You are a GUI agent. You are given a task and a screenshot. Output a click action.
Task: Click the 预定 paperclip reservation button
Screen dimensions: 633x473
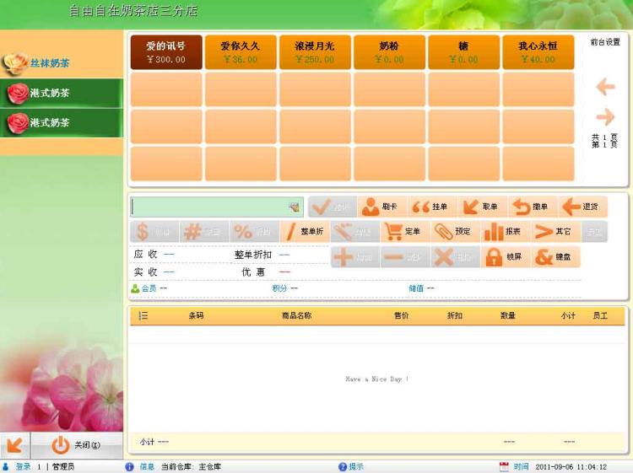point(455,232)
